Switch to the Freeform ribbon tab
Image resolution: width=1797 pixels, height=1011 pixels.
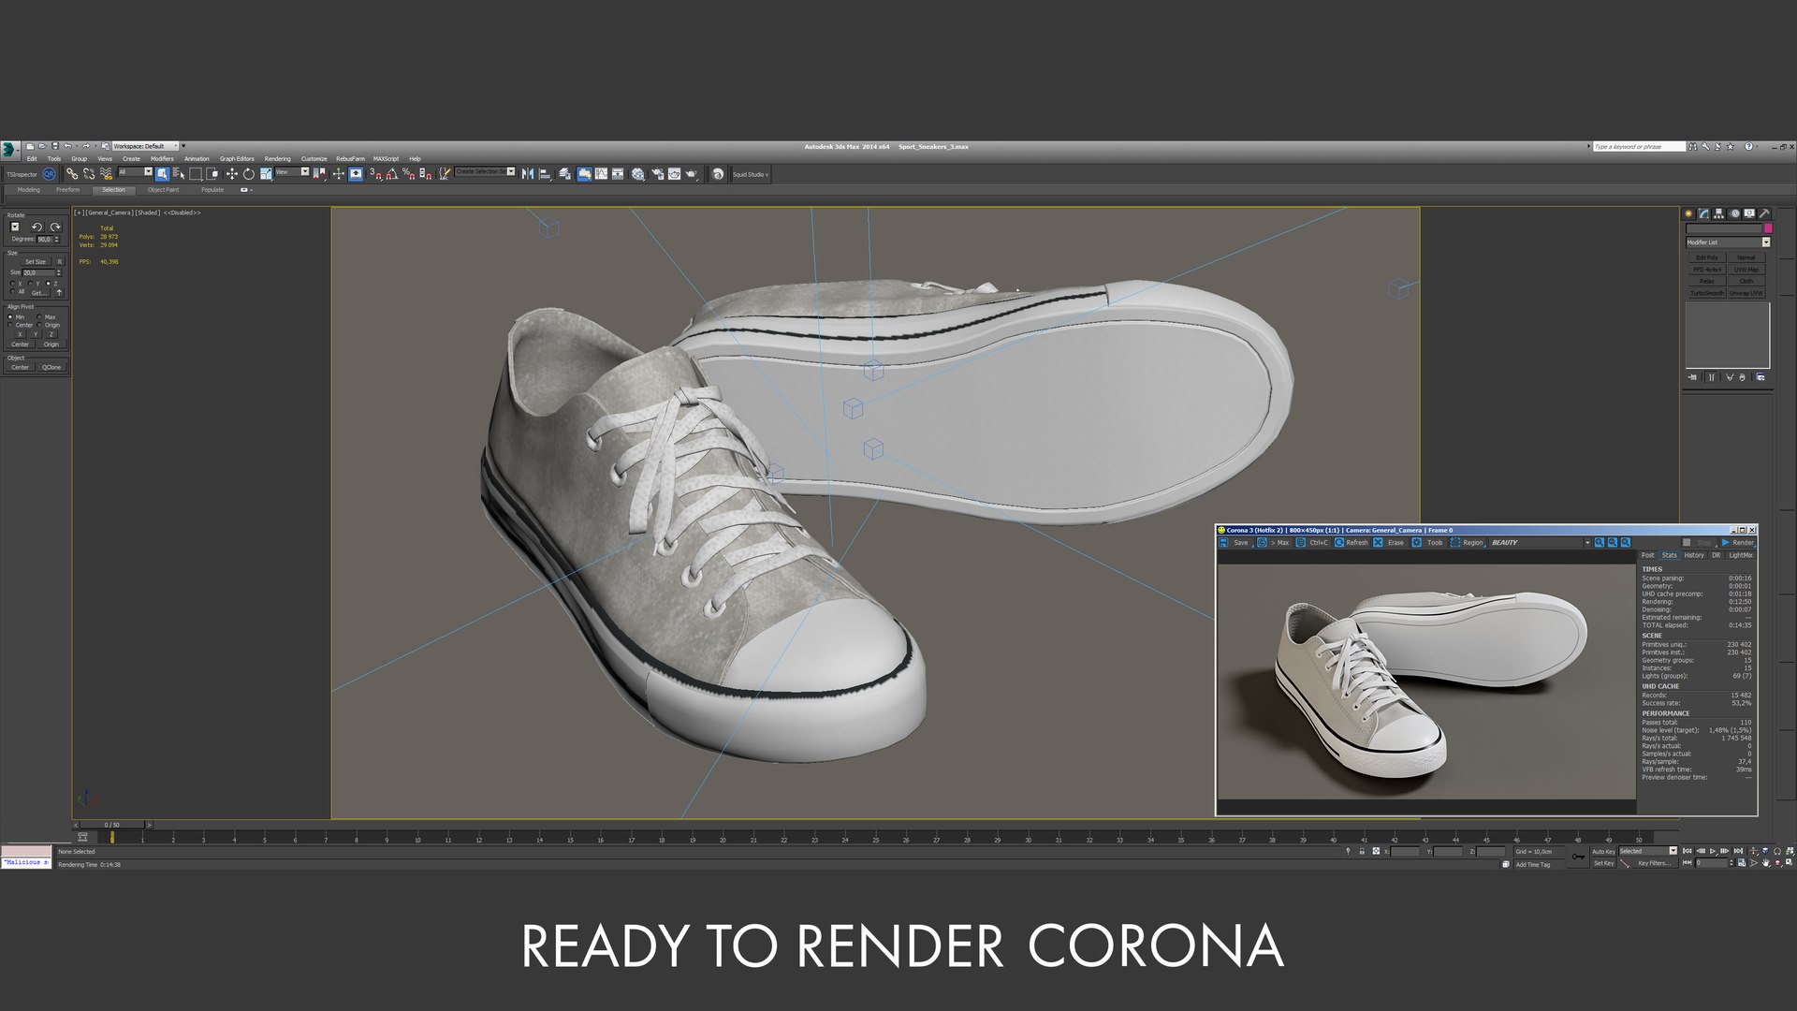click(67, 189)
